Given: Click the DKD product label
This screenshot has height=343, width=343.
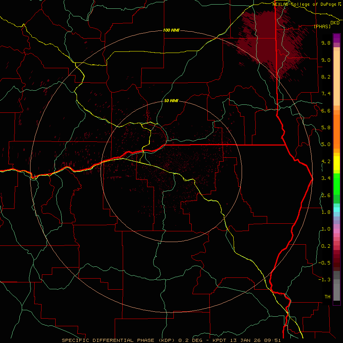Looking at the screenshot, I should pyautogui.click(x=335, y=23).
